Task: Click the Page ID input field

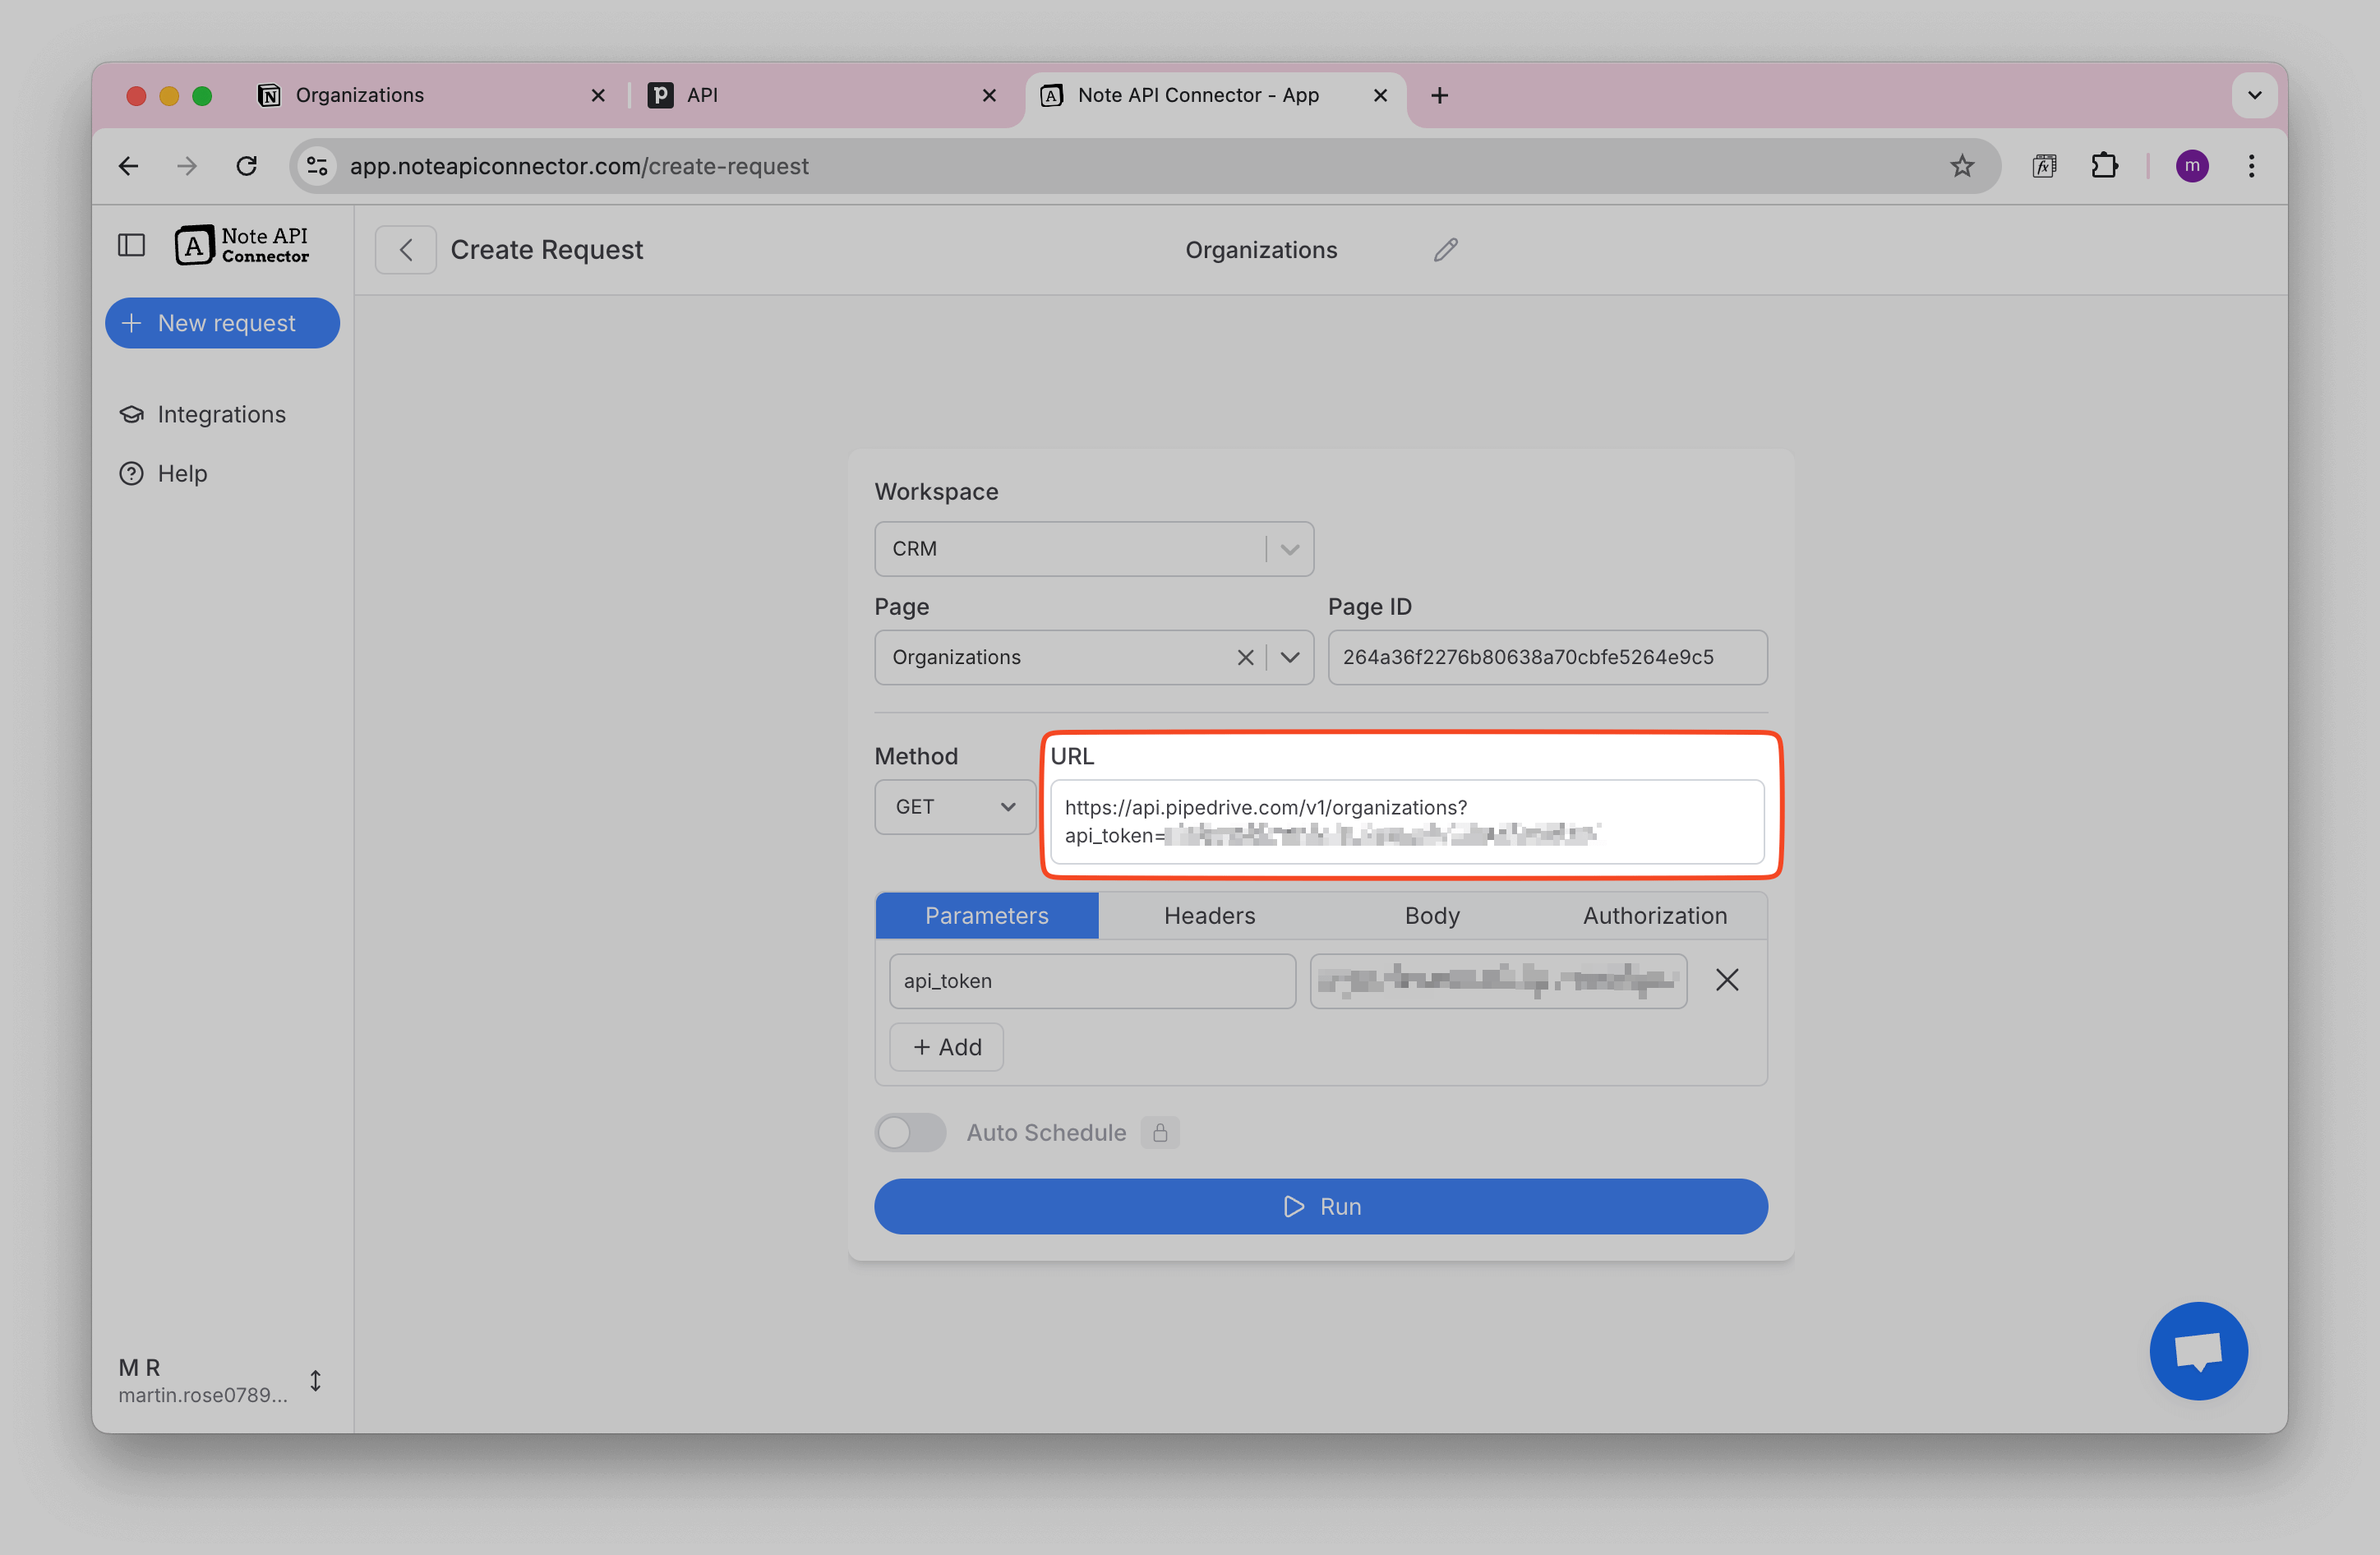Action: 1547,657
